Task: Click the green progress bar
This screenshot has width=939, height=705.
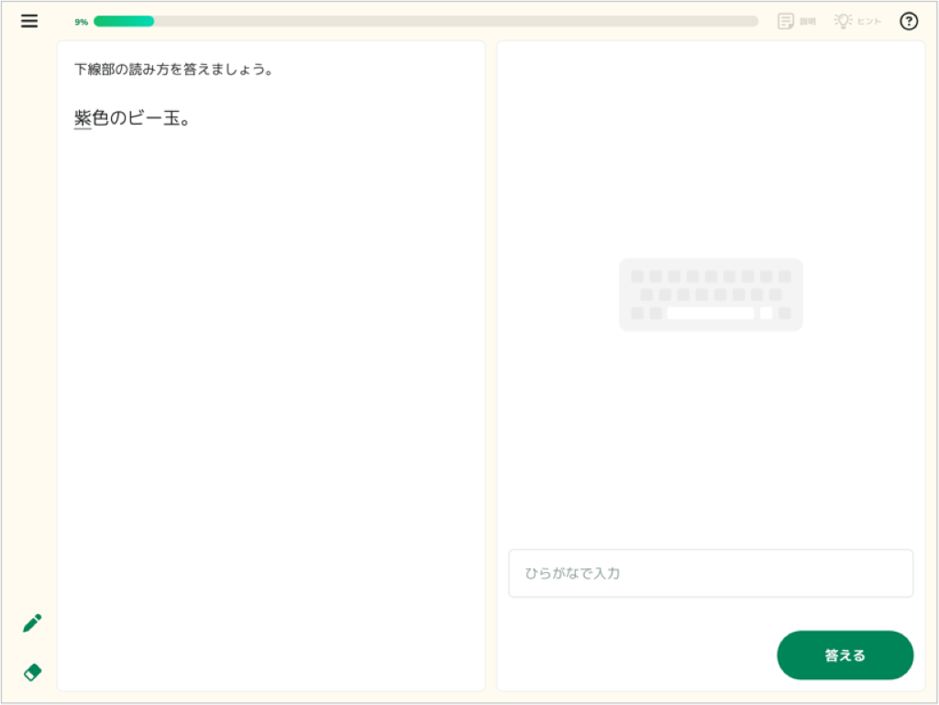Action: (425, 21)
